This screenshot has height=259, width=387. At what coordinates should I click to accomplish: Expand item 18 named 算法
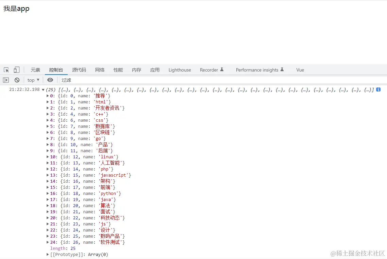click(x=48, y=206)
